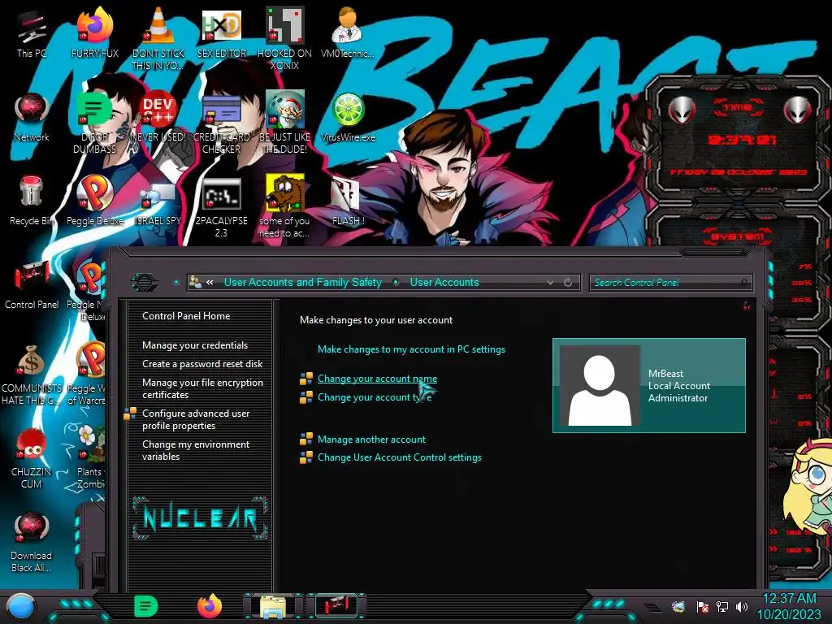Click Create a password reset disk
The width and height of the screenshot is (832, 624).
(202, 363)
